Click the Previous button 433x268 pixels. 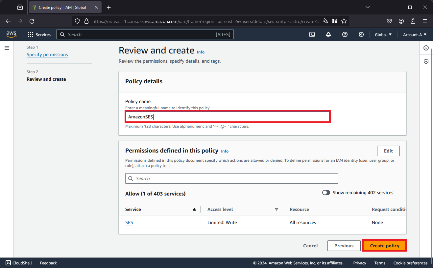(344, 246)
